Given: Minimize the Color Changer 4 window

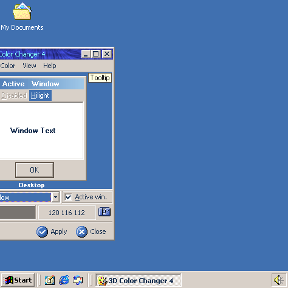Looking at the screenshot, I should coord(86,54).
